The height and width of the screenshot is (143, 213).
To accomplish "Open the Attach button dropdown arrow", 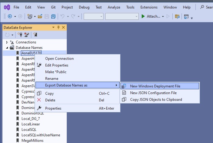I will point(163,16).
